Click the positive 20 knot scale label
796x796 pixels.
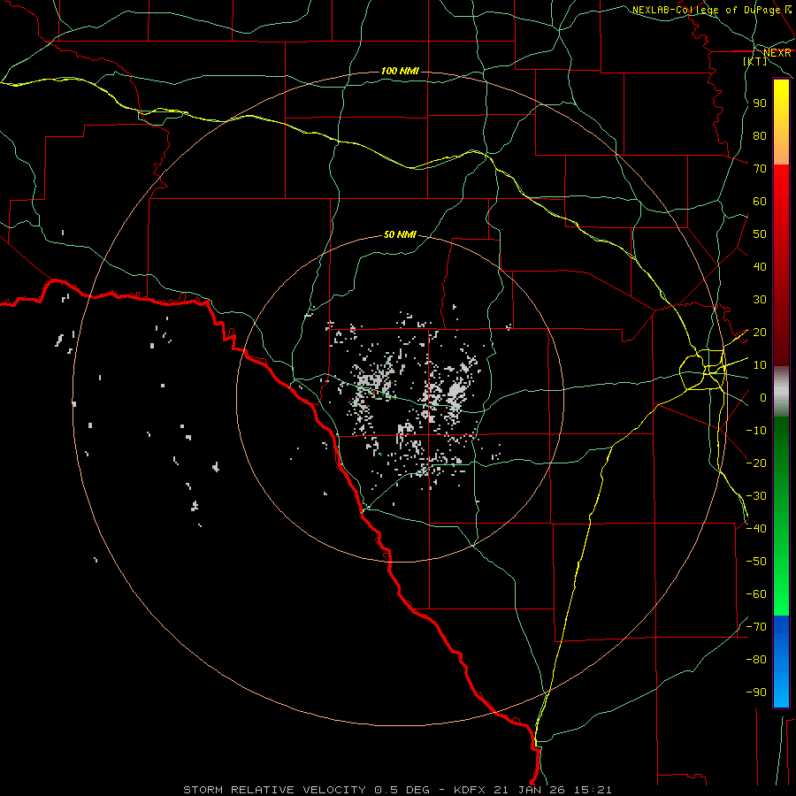point(760,333)
